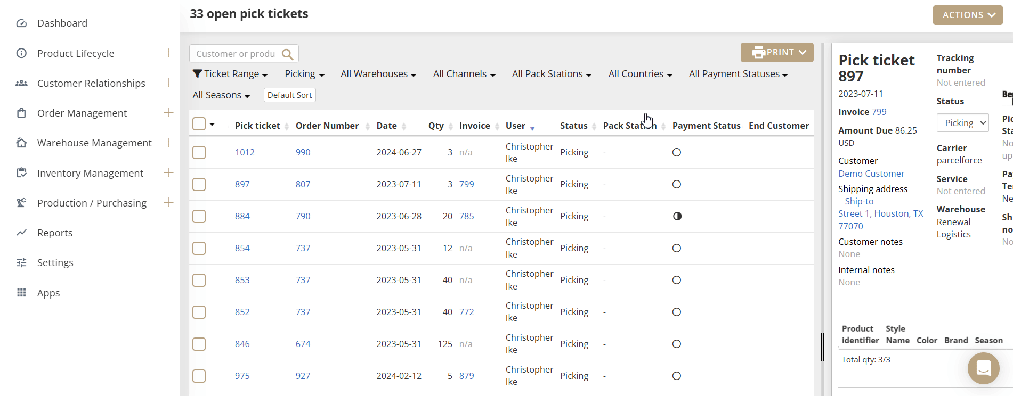This screenshot has width=1013, height=396.
Task: Open the chat support bubble icon
Action: tap(983, 368)
